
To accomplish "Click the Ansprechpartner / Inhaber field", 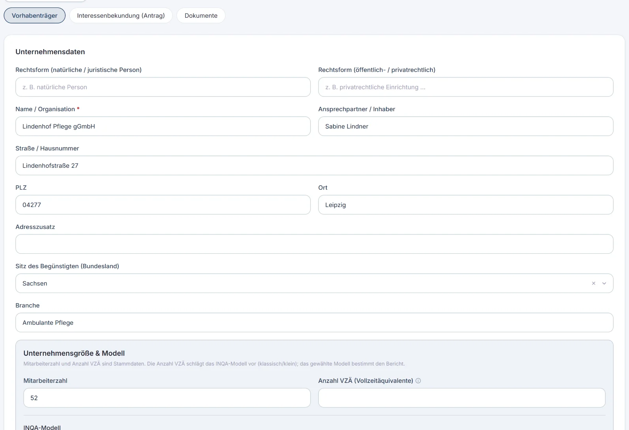I will coord(465,126).
